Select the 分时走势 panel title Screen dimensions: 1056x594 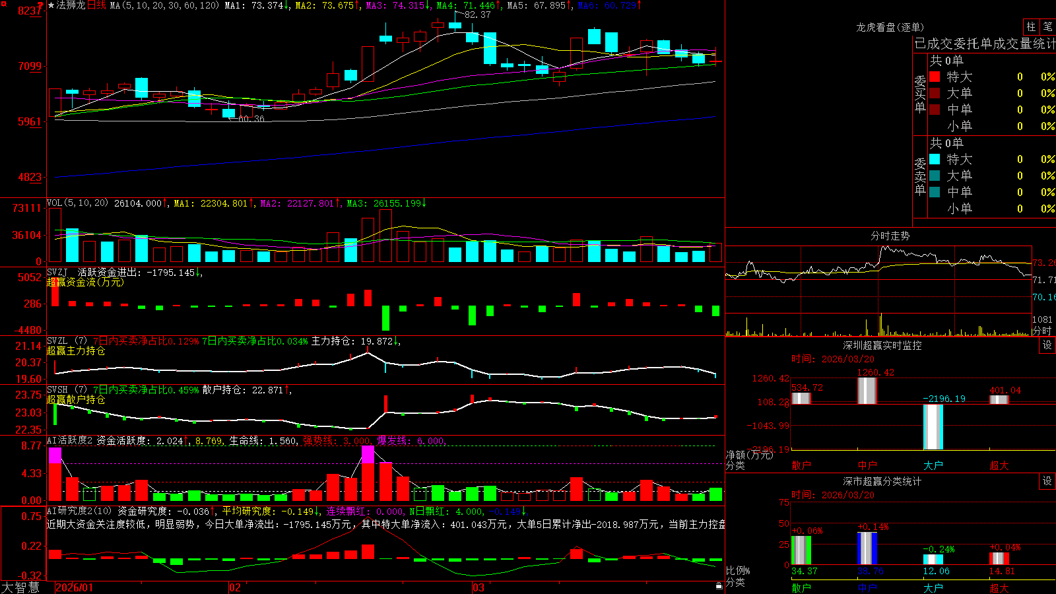coord(890,236)
